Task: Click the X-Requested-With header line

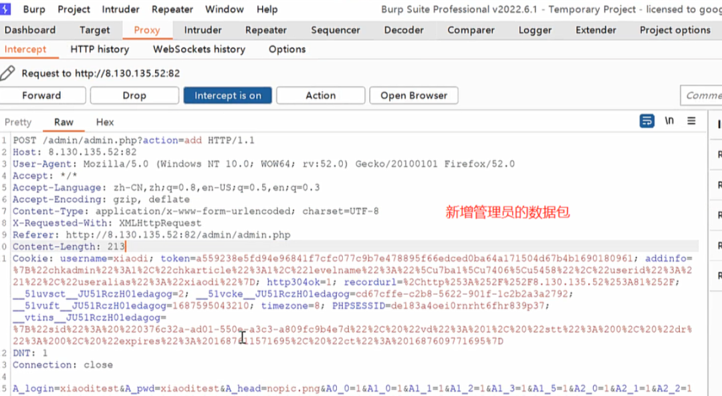Action: click(107, 223)
